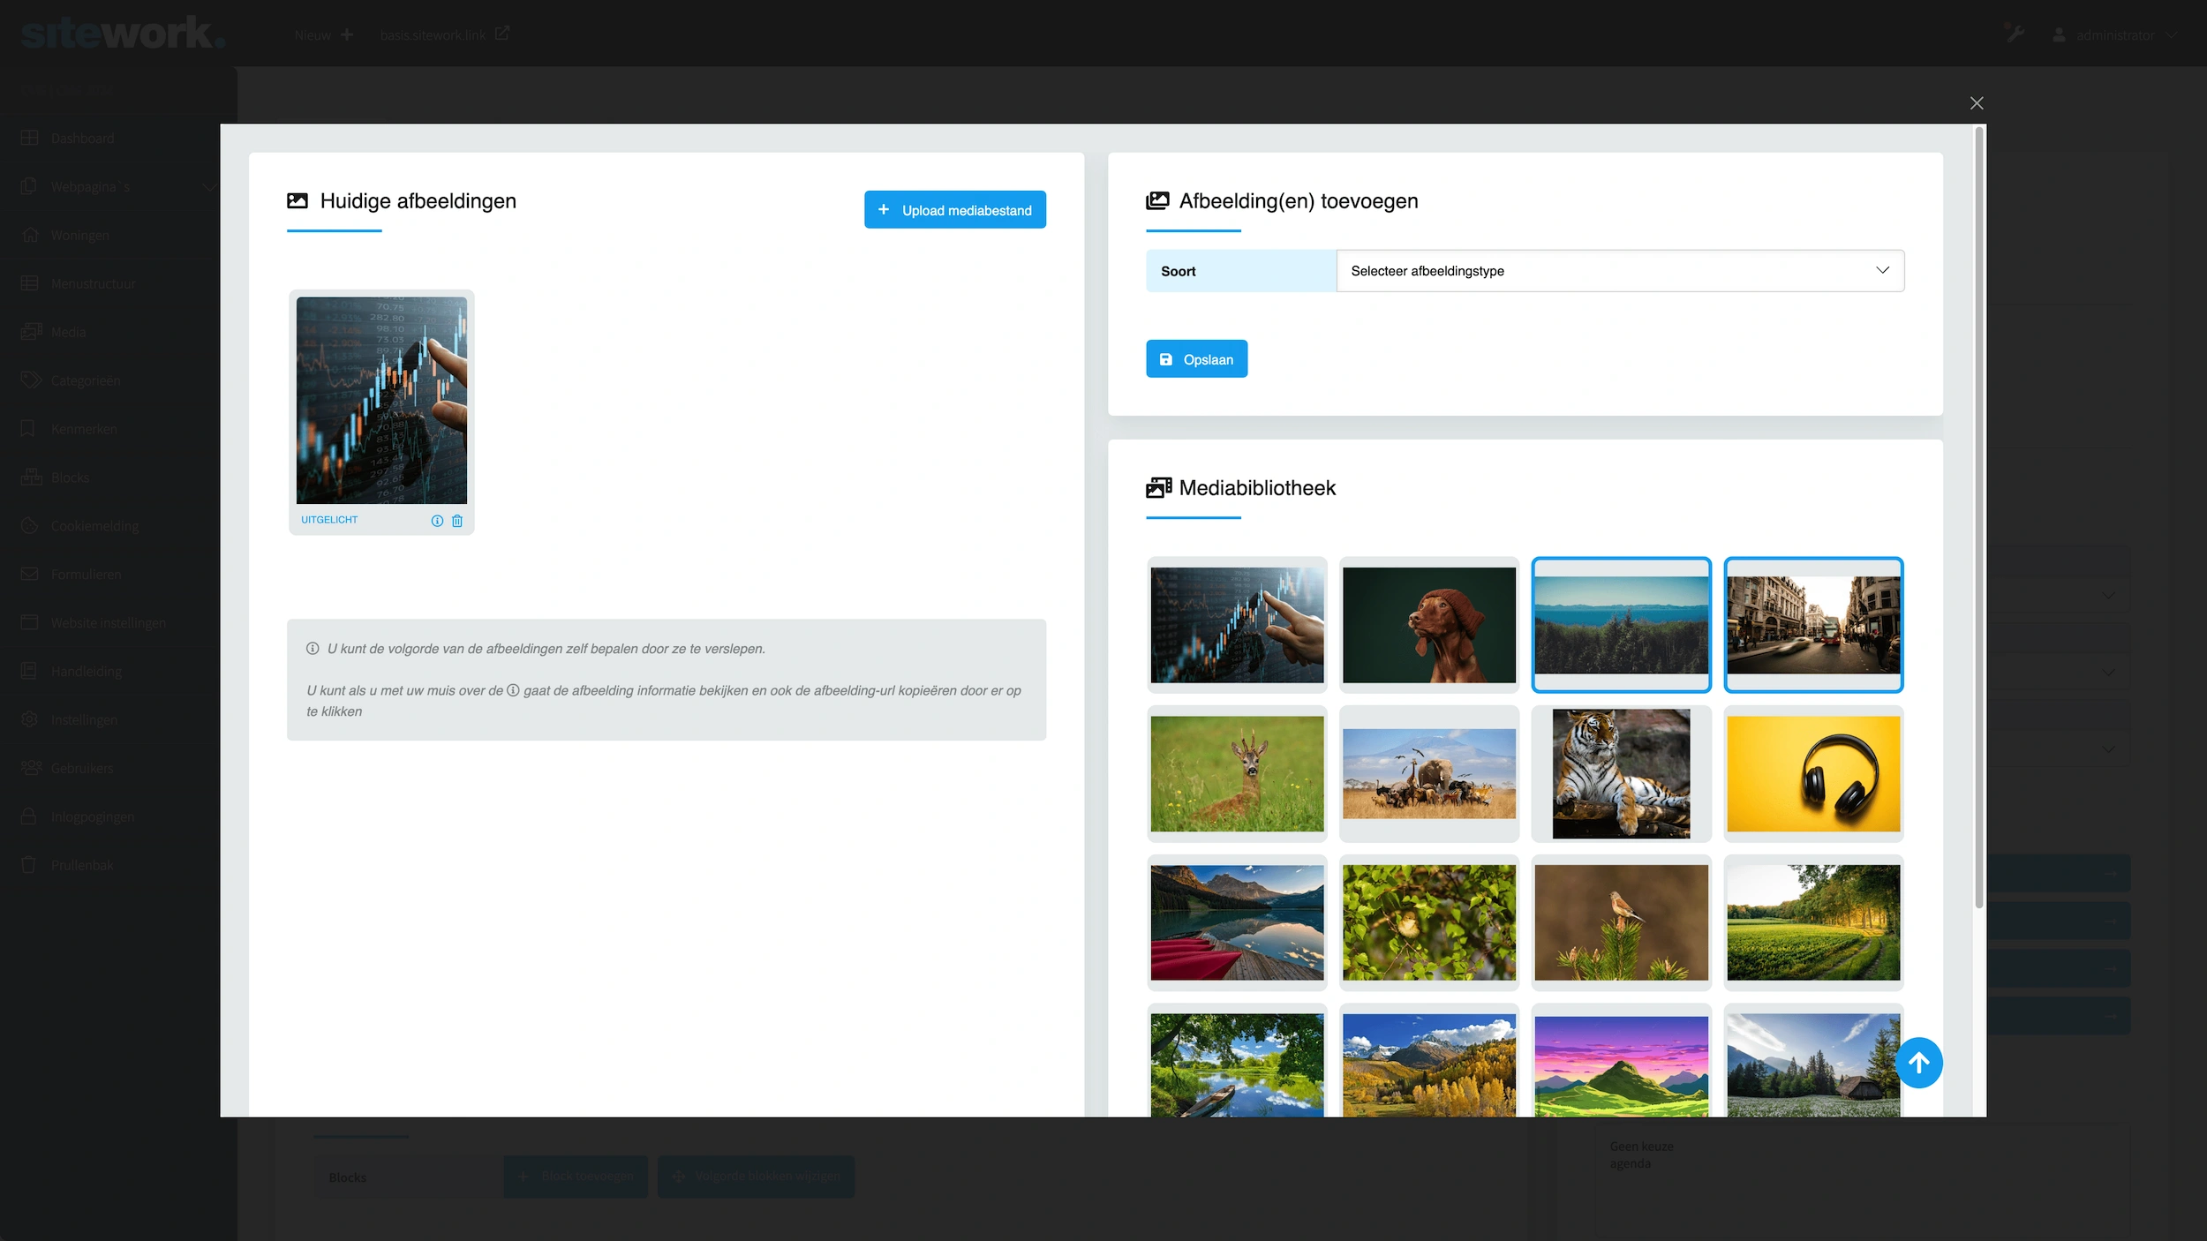
Task: Close the image dialog with X
Action: (x=1977, y=103)
